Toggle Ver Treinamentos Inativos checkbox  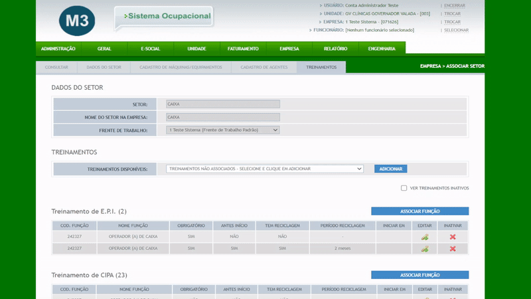point(404,188)
